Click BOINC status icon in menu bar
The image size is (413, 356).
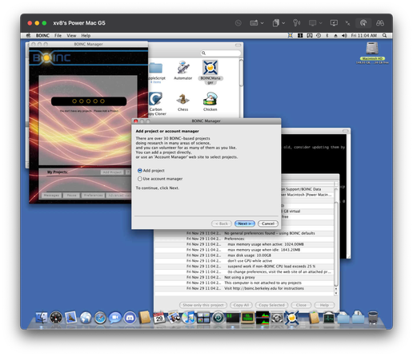pos(291,35)
